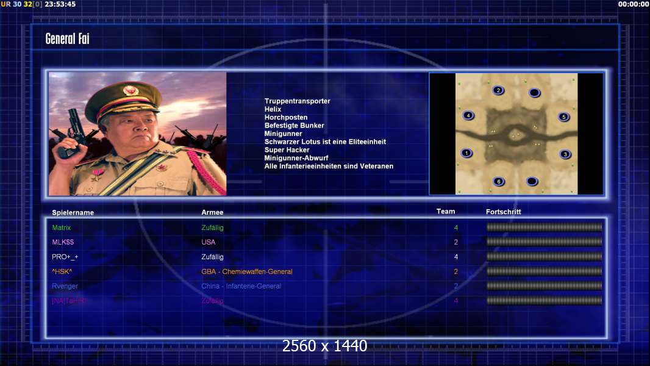Select the magenta [NA]TaHIR player name
The width and height of the screenshot is (650, 366).
(70, 301)
